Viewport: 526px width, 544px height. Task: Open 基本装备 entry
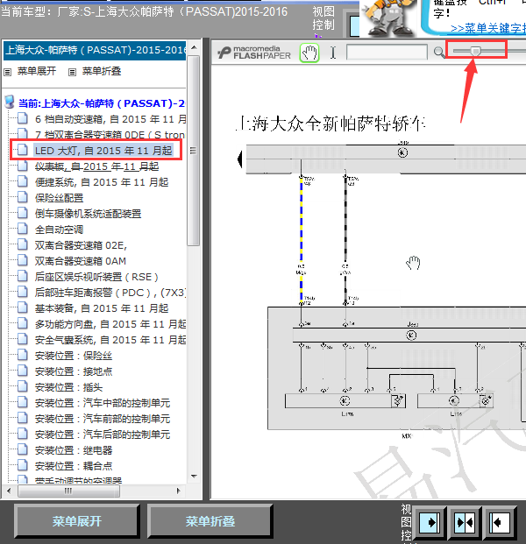click(x=102, y=308)
